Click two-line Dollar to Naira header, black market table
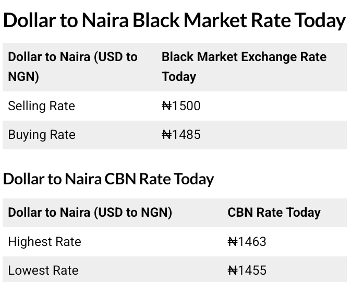The width and height of the screenshot is (351, 282). (72, 66)
